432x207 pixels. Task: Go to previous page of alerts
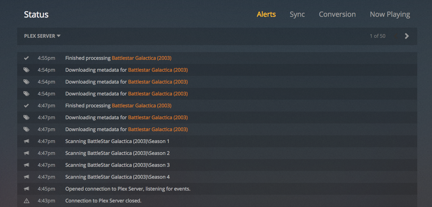coord(396,36)
